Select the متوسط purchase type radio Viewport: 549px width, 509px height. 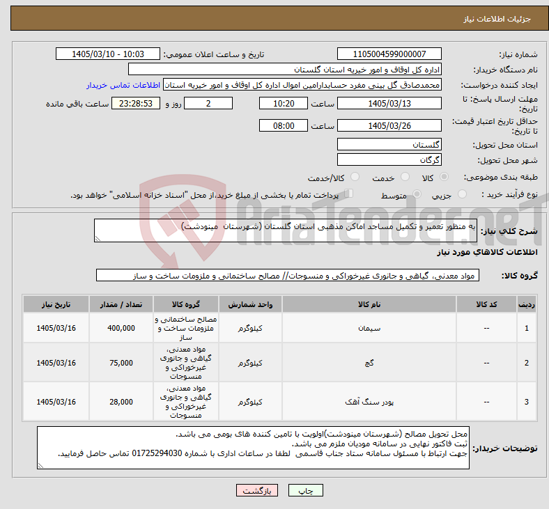(x=417, y=194)
